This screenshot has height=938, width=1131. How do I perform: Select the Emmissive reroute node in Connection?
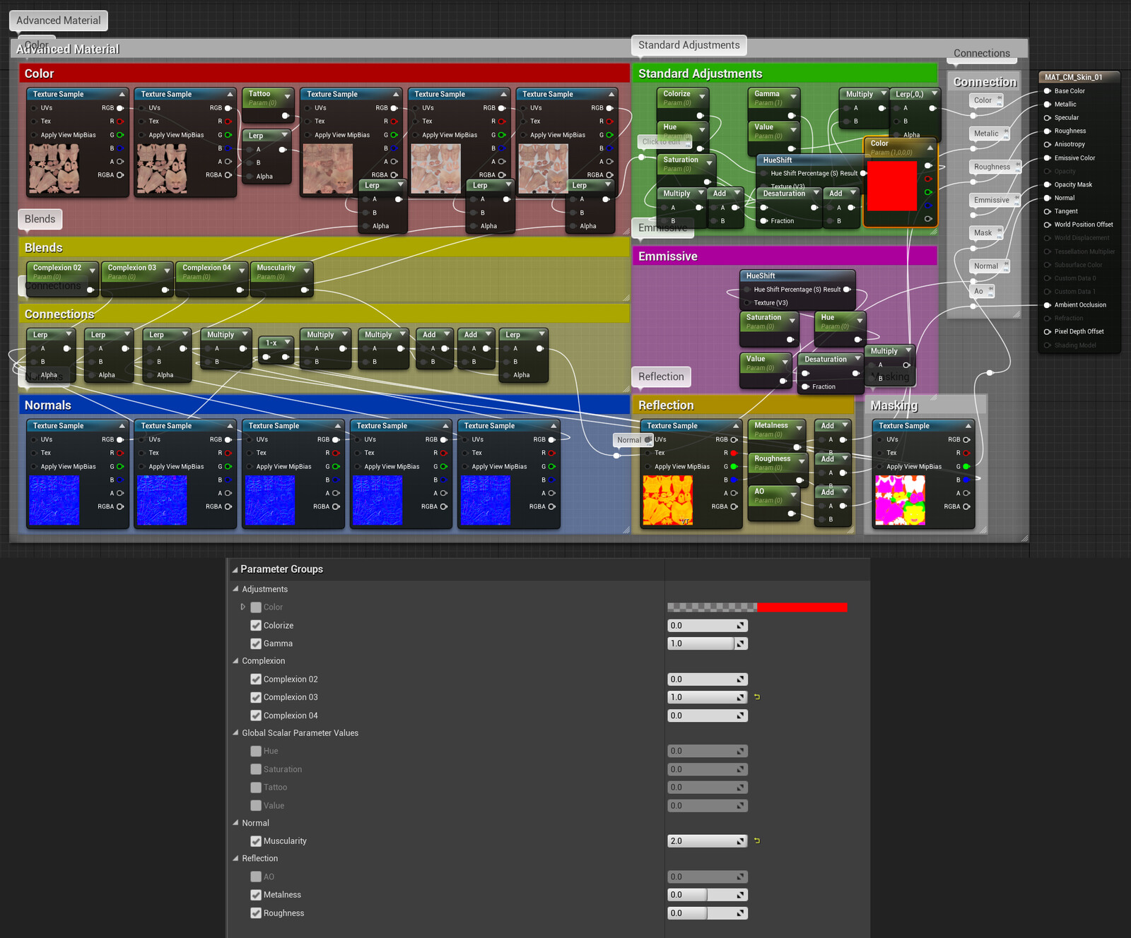click(x=995, y=200)
